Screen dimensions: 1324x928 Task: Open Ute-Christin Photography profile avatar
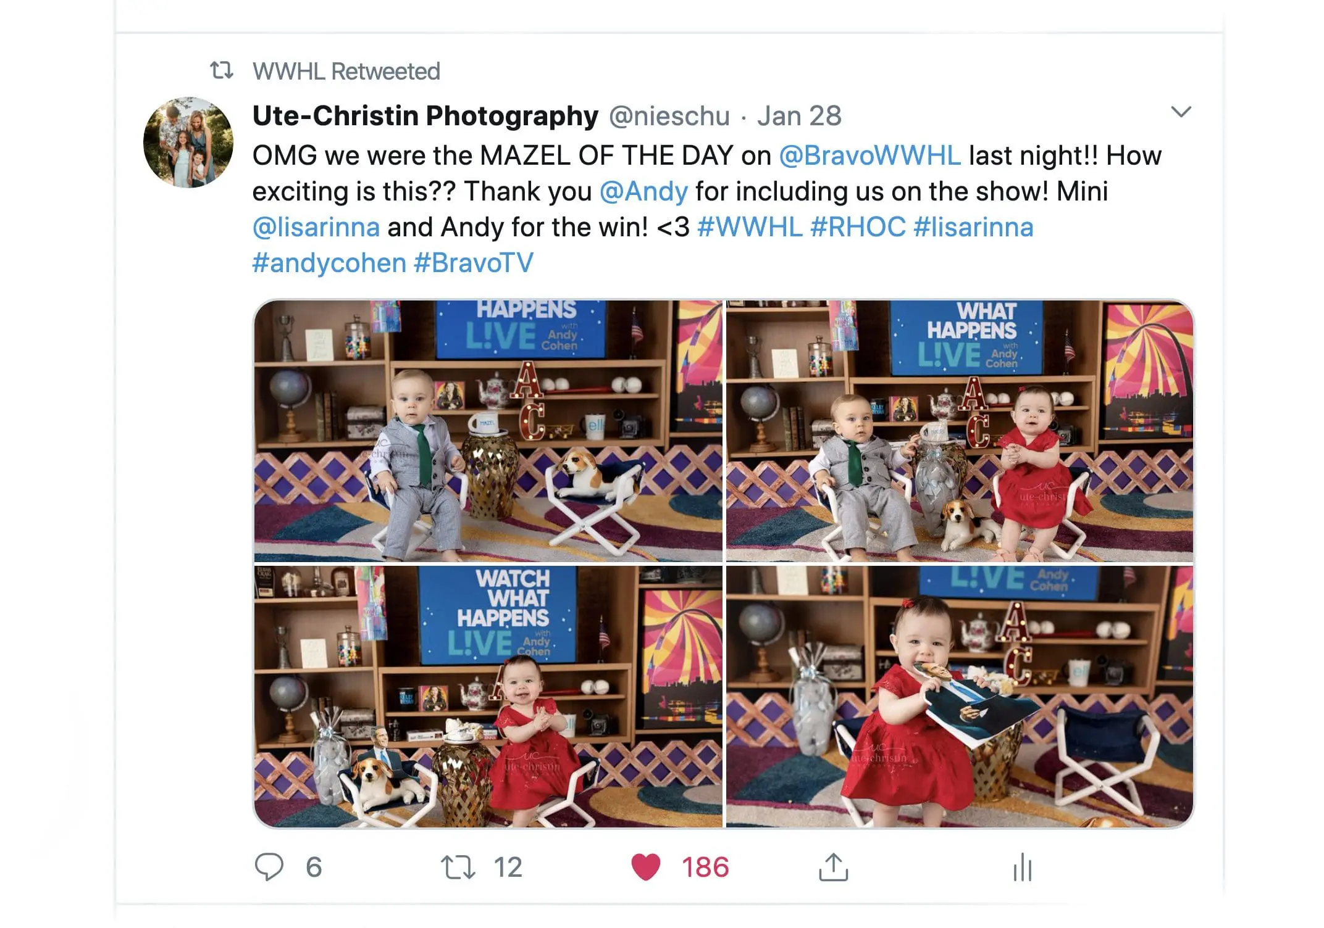(188, 142)
